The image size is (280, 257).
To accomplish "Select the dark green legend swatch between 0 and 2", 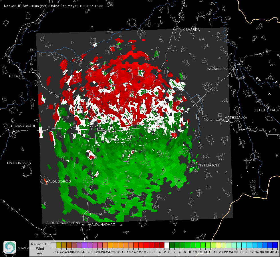I will click(172, 245).
